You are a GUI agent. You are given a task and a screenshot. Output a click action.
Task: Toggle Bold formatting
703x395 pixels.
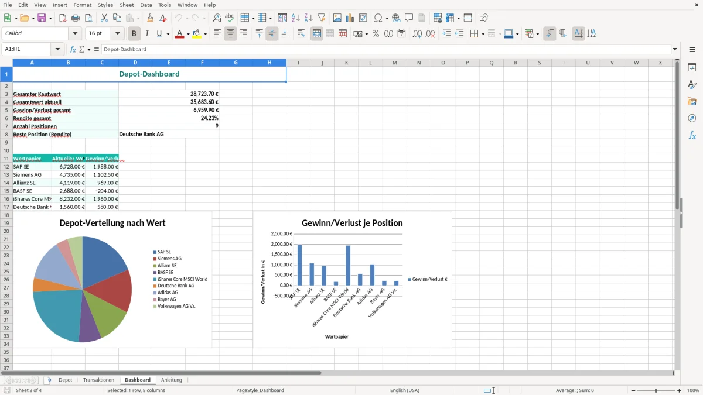(x=134, y=34)
